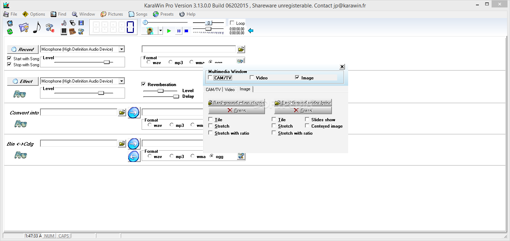Open the song folder icon in toolbar
The width and height of the screenshot is (510, 241).
click(24, 27)
